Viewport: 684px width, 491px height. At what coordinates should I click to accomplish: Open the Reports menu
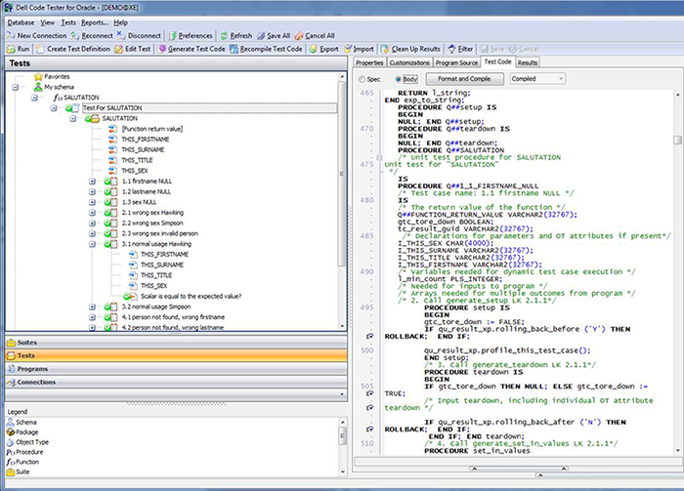point(95,22)
